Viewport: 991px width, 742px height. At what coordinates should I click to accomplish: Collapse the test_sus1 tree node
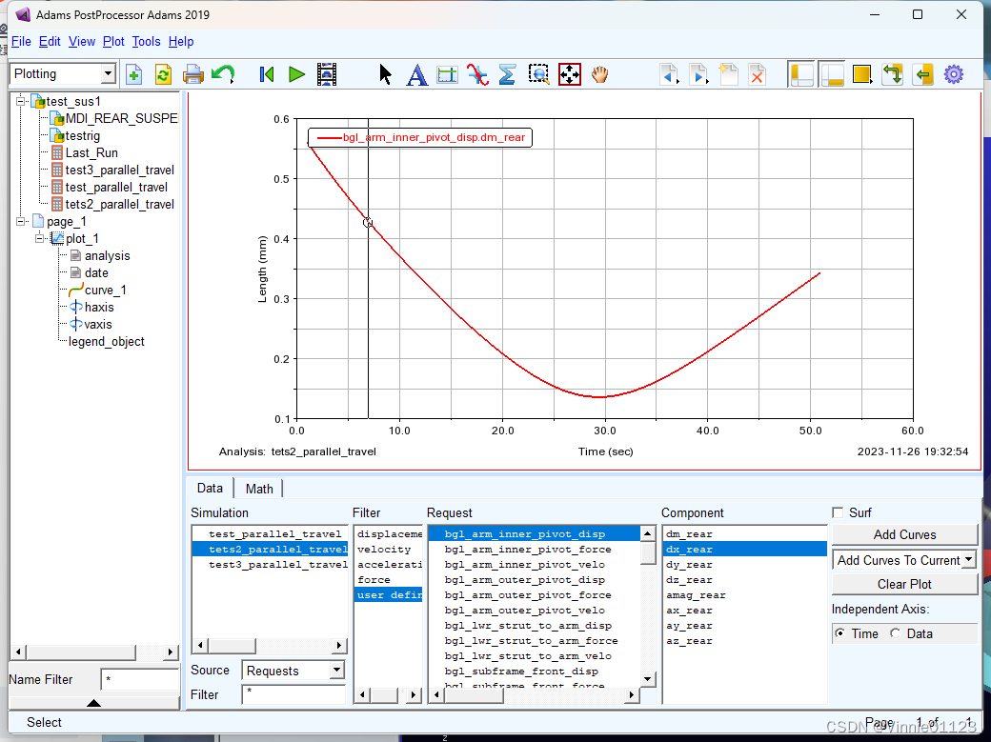(22, 101)
